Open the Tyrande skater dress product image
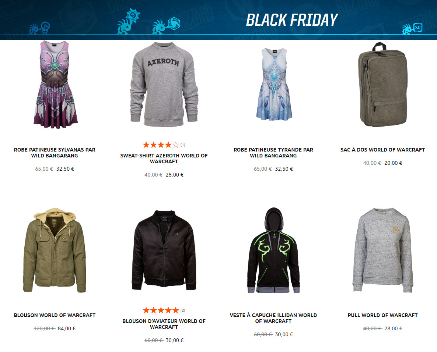 point(274,84)
